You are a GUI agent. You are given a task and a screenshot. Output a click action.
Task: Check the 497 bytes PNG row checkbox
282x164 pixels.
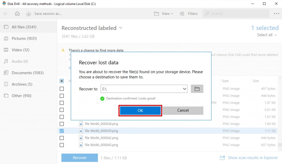point(62,89)
